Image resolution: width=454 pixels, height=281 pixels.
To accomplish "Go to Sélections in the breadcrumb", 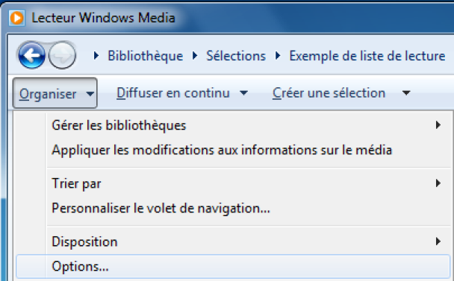I will 236,56.
